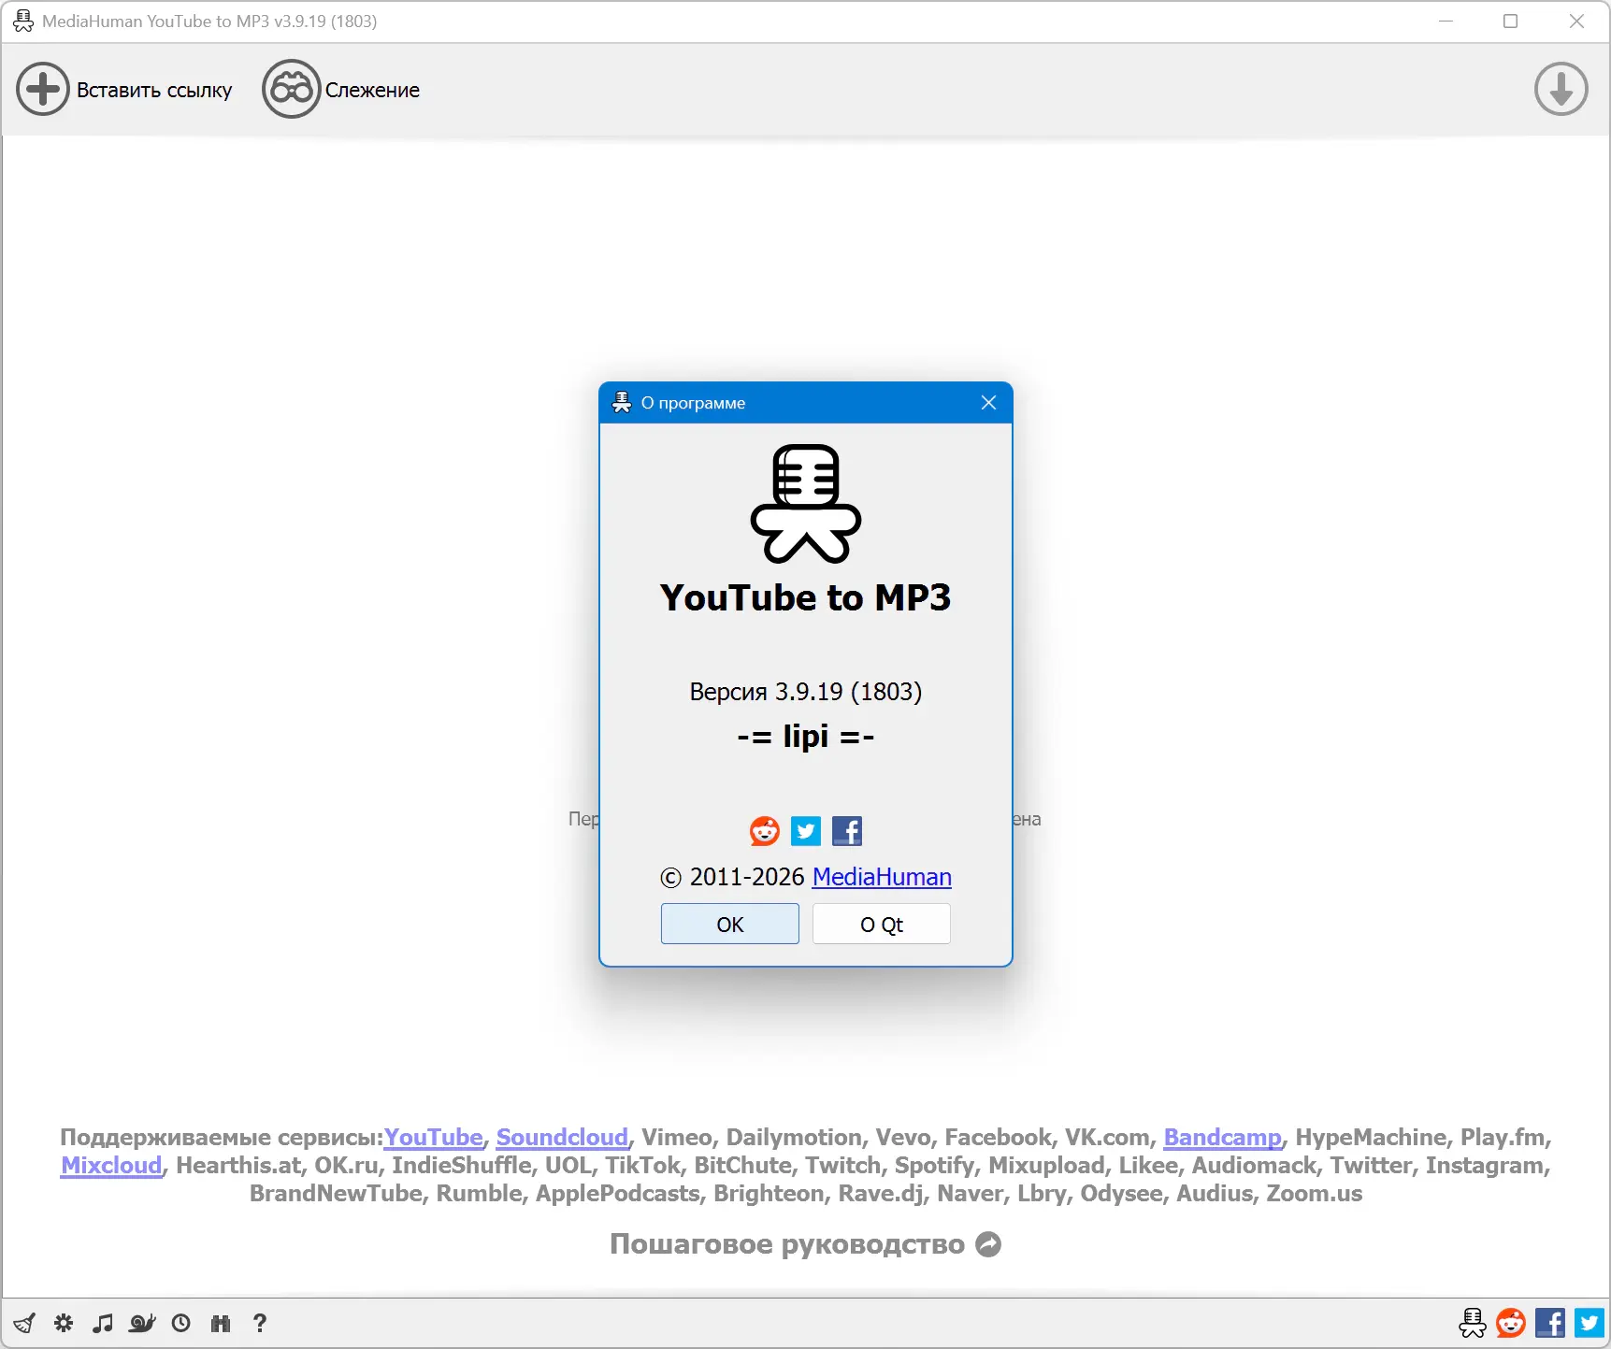The width and height of the screenshot is (1611, 1349).
Task: Click the TikTok service name
Action: tap(643, 1166)
